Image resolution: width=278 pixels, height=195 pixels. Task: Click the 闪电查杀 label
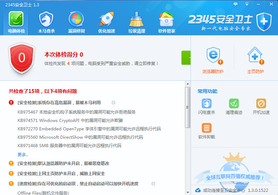coord(207,112)
